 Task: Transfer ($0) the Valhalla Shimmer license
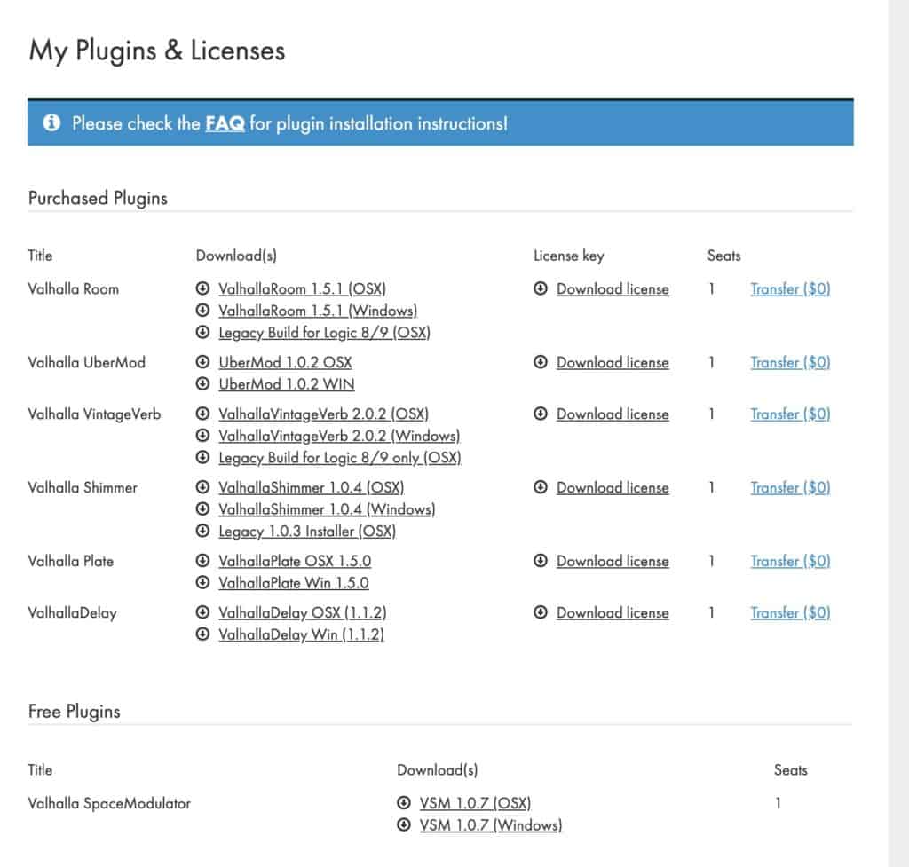click(790, 487)
